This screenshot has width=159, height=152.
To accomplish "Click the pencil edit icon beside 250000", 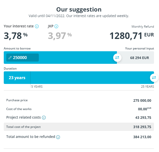I will click(x=10, y=58).
